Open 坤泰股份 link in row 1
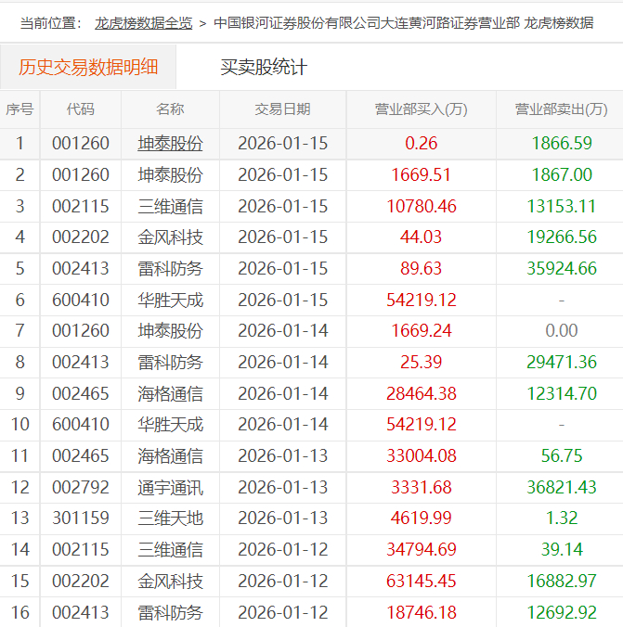This screenshot has height=627, width=623. tap(170, 144)
